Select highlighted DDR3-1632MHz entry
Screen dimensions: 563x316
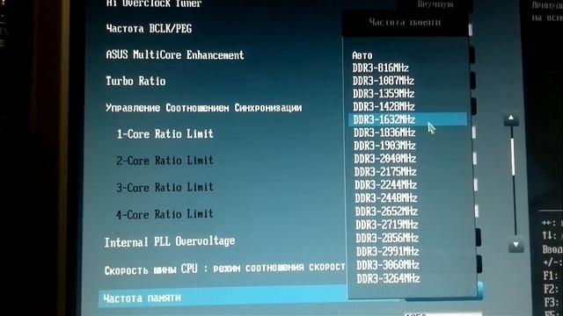tap(407, 119)
